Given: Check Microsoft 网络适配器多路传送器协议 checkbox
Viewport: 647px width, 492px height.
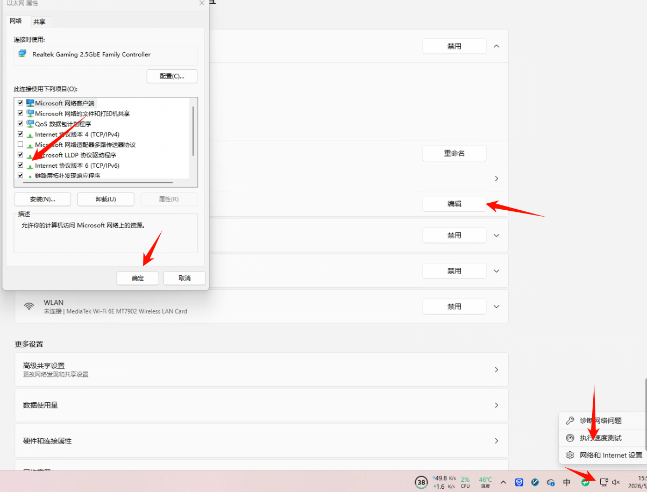Looking at the screenshot, I should tap(20, 144).
